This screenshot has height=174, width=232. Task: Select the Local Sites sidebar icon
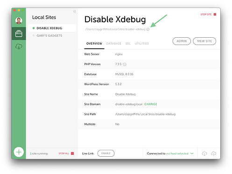(x=19, y=33)
